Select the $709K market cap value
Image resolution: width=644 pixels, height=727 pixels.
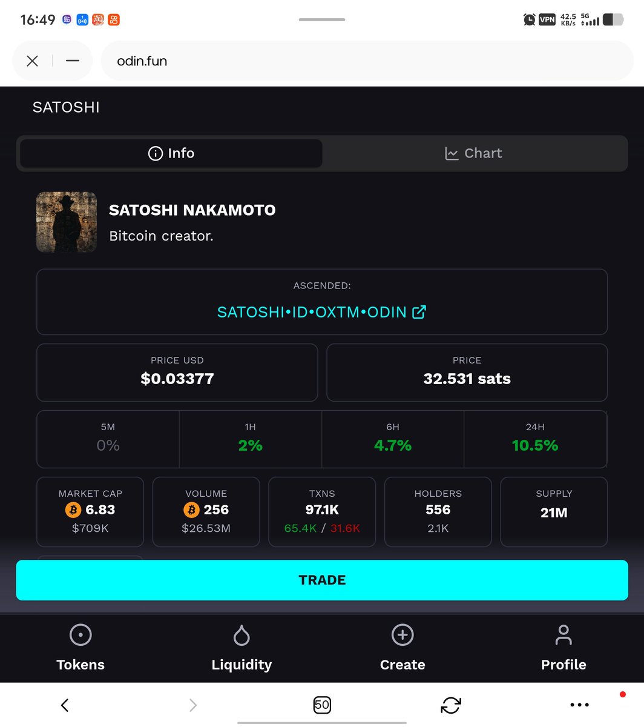pos(90,528)
